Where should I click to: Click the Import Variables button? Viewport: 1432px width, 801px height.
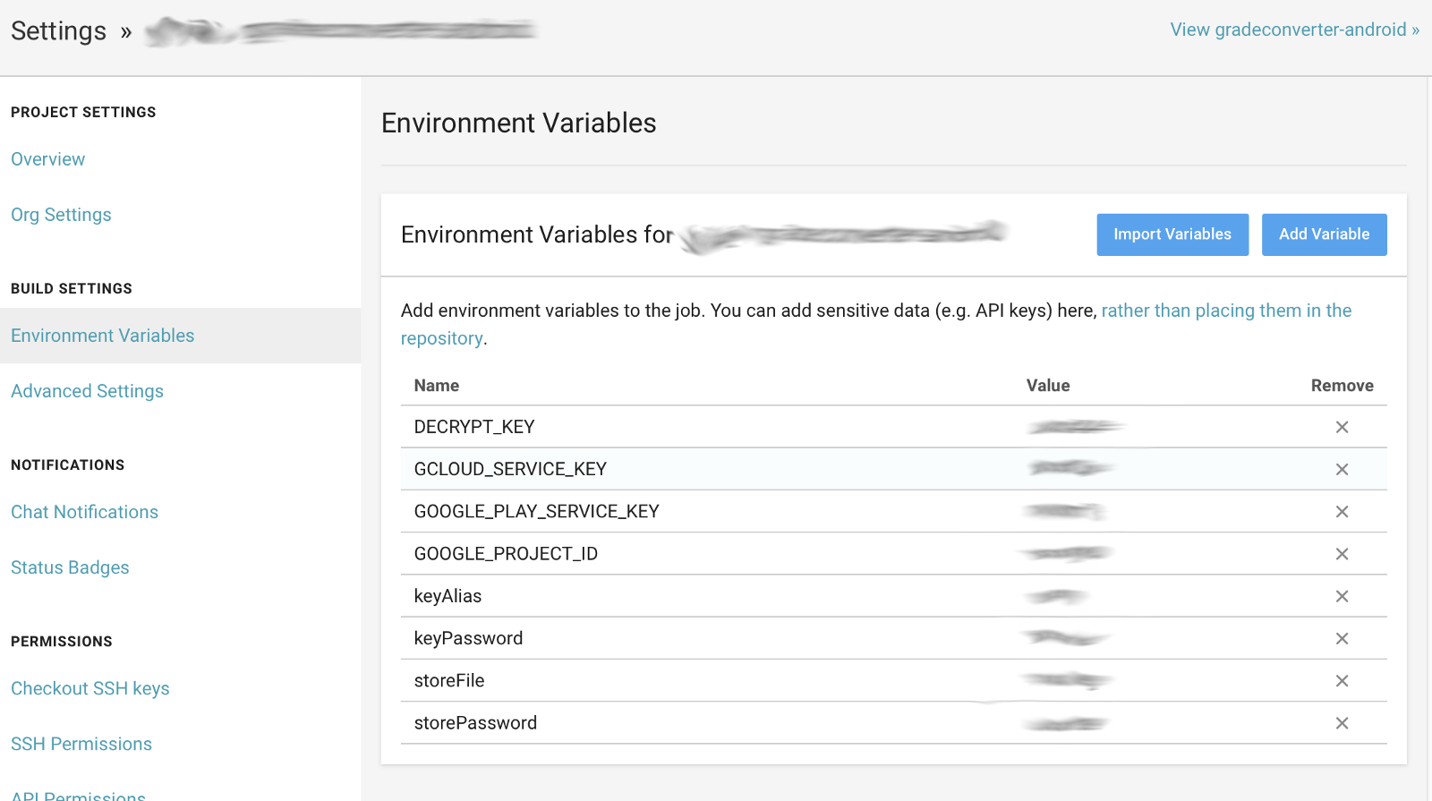click(x=1172, y=234)
